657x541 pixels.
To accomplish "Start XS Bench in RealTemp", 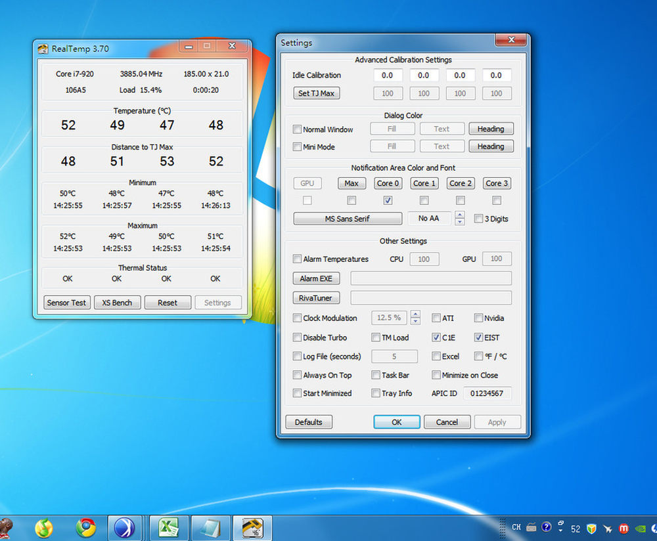I will (118, 303).
